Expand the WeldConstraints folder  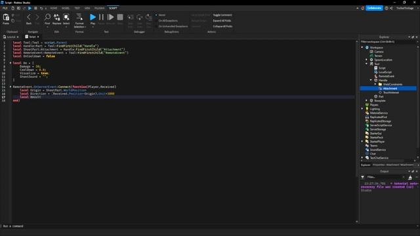[375, 84]
